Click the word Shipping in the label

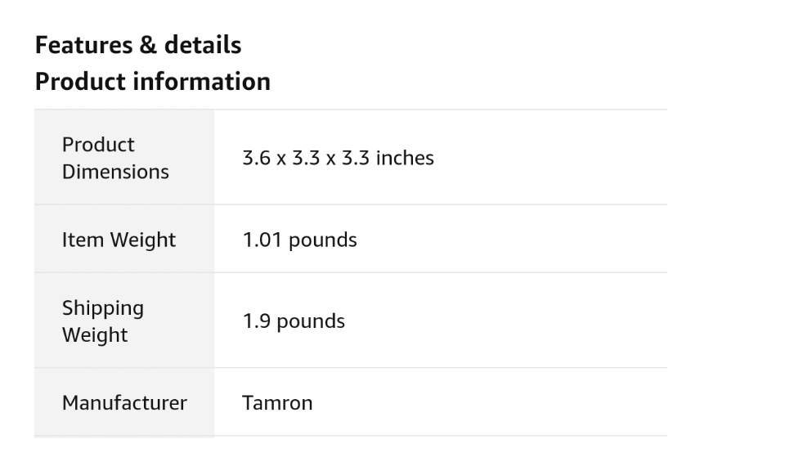103,308
